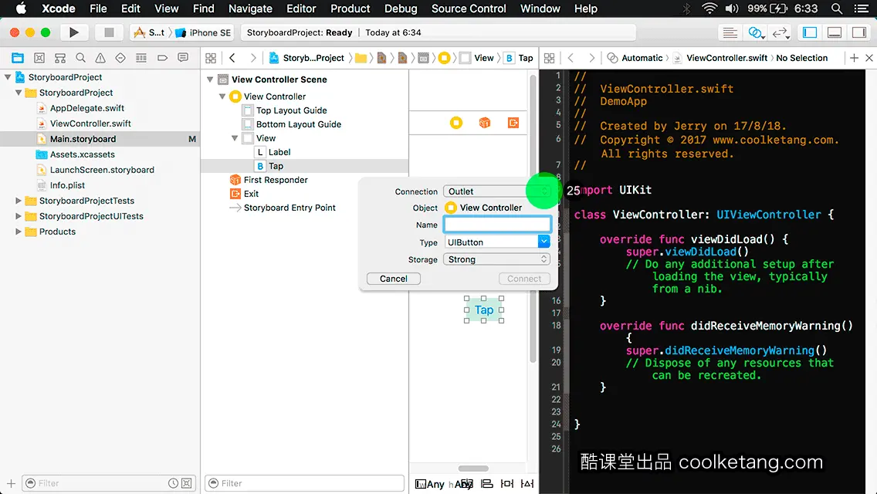The image size is (877, 494).
Task: Close the assistant editor pane
Action: coord(869,58)
